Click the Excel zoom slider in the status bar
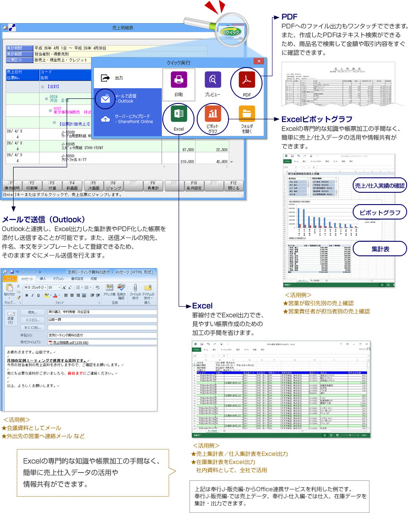 [x=350, y=435]
